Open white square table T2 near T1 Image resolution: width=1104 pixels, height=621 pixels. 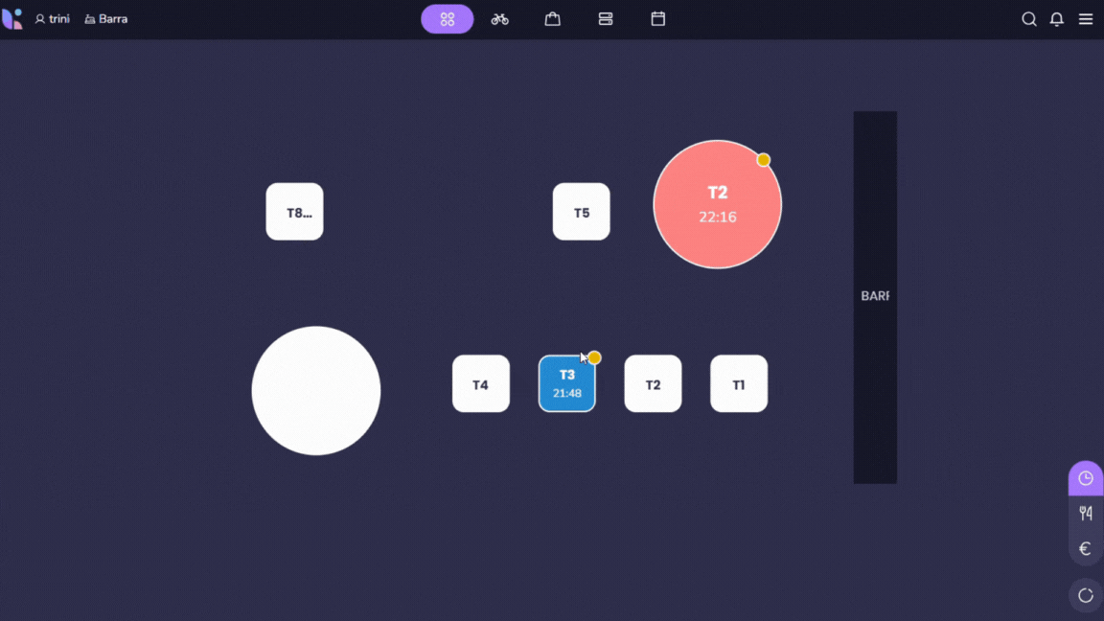click(653, 383)
